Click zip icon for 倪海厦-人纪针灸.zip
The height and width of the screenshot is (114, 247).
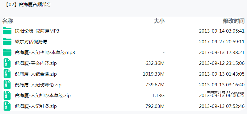click(x=7, y=106)
